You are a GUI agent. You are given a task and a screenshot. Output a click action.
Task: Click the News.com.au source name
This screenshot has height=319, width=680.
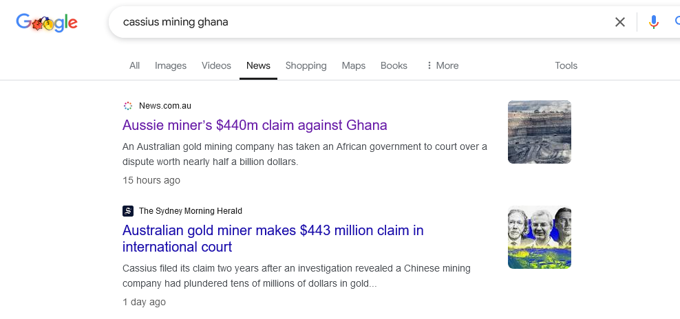coord(165,106)
